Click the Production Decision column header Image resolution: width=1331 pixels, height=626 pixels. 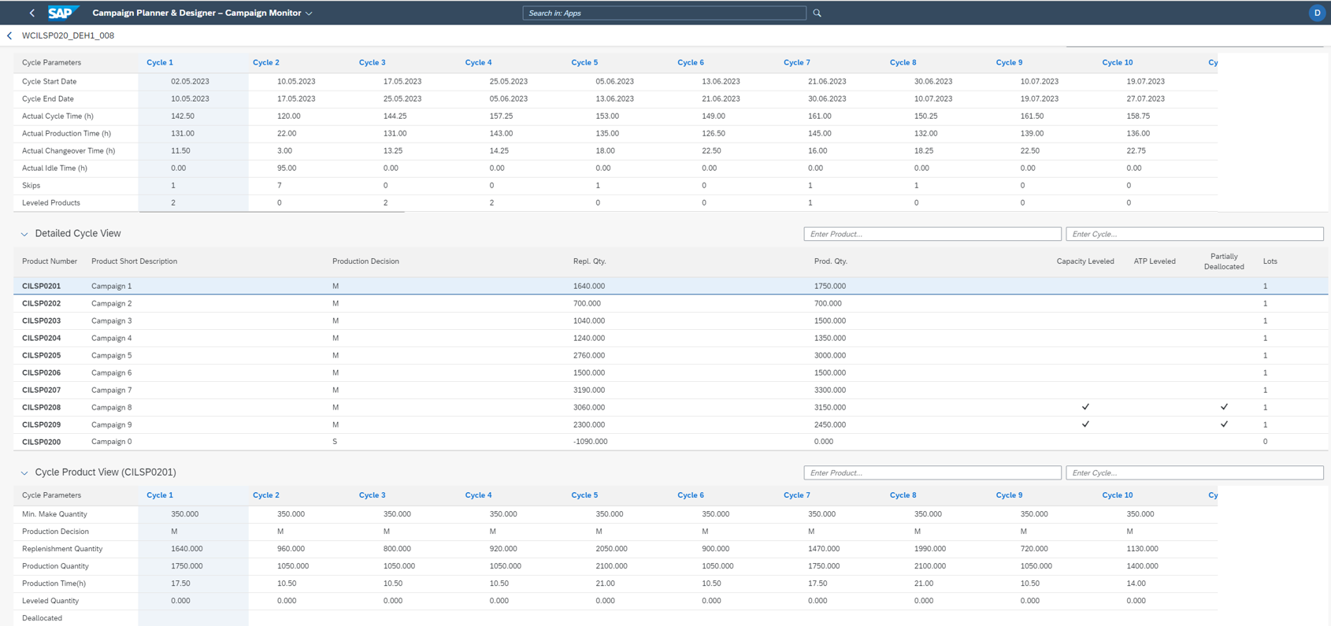[x=365, y=261]
